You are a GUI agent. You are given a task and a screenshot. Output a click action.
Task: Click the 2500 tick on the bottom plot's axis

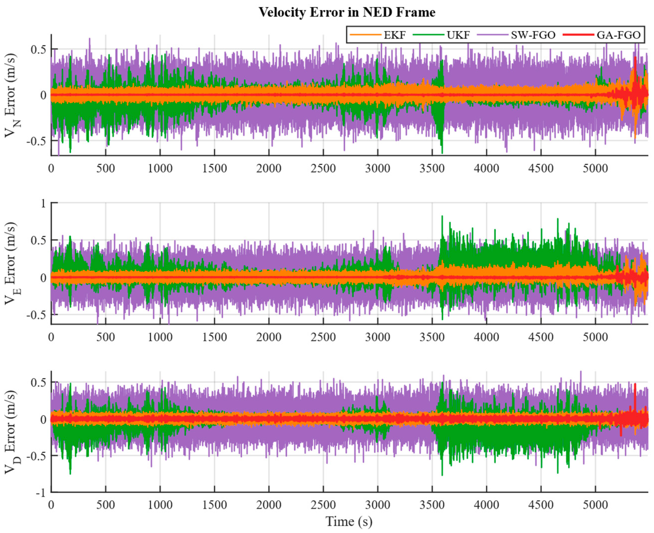(323, 505)
